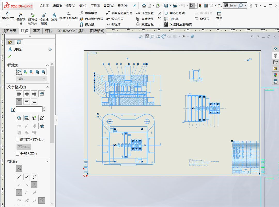Open the style dropdown showing <无>
The height and width of the screenshot is (207, 279).
click(31, 79)
